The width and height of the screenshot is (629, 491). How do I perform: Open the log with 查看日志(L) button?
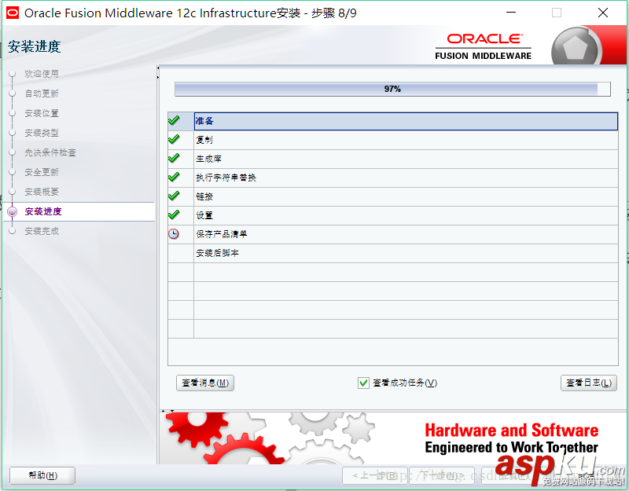click(x=588, y=383)
